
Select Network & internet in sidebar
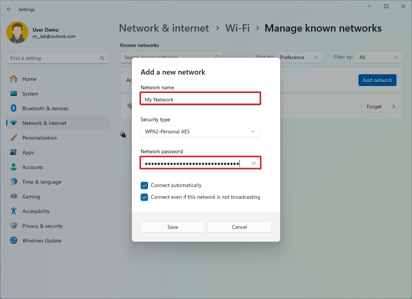pos(44,123)
